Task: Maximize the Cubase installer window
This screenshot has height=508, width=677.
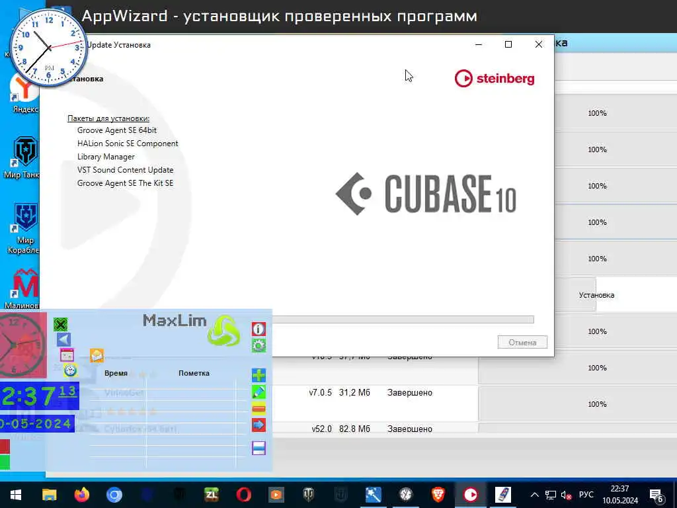Action: click(x=508, y=44)
